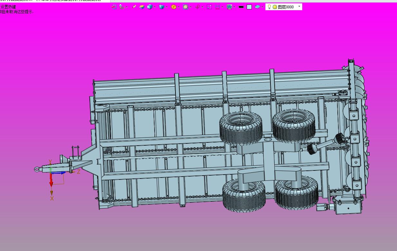
Task: Click the blue Z axis arrow of the triad
Action: 59,173
